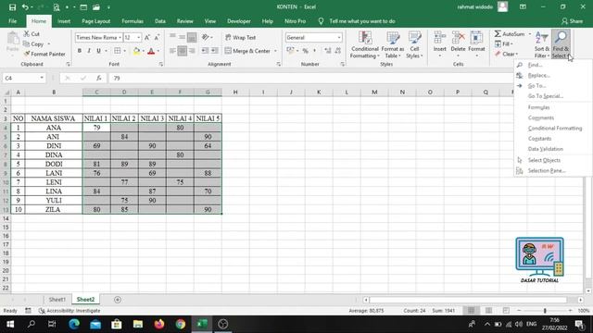Switch to Sheet1 tab
The height and width of the screenshot is (333, 593).
(57, 300)
